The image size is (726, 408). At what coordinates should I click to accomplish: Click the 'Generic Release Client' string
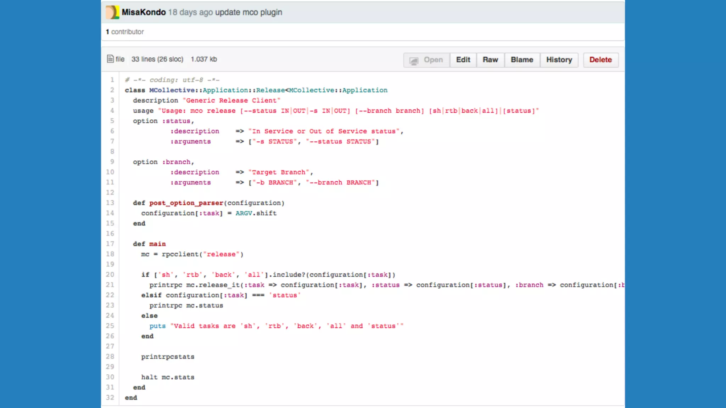point(231,101)
